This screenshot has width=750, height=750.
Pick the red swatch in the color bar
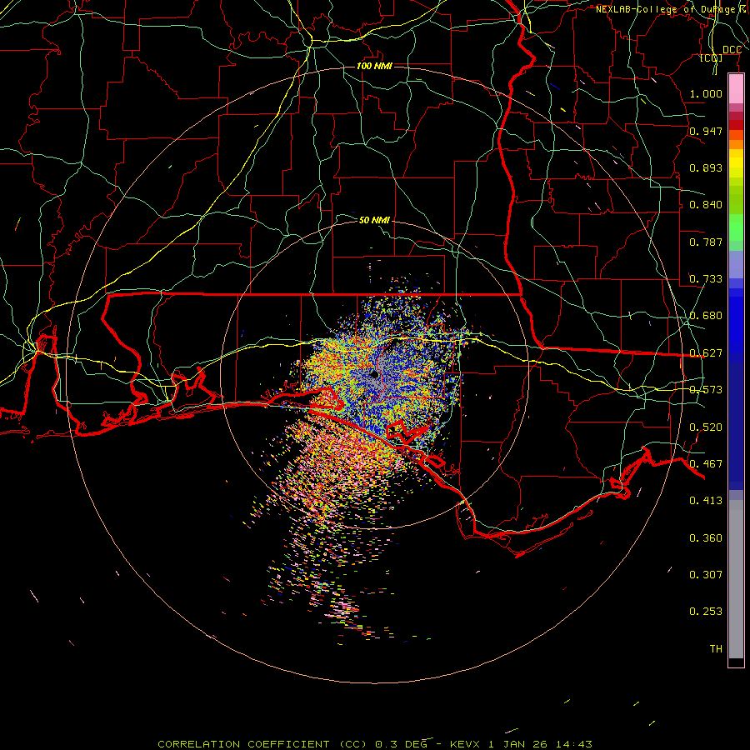736,125
